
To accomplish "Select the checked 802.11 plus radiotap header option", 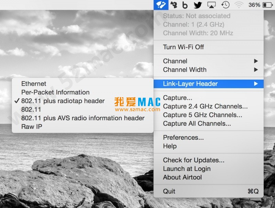I will click(63, 101).
